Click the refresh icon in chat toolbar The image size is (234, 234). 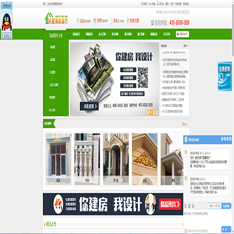pyautogui.click(x=189, y=205)
